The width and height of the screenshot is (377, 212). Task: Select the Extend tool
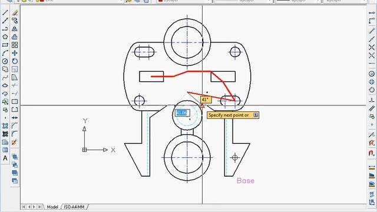tap(15, 94)
